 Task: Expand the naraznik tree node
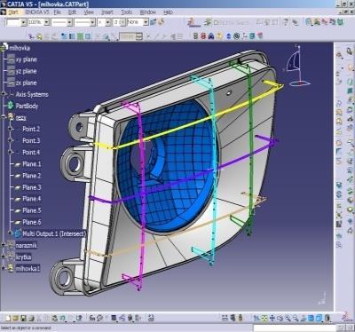click(4, 245)
